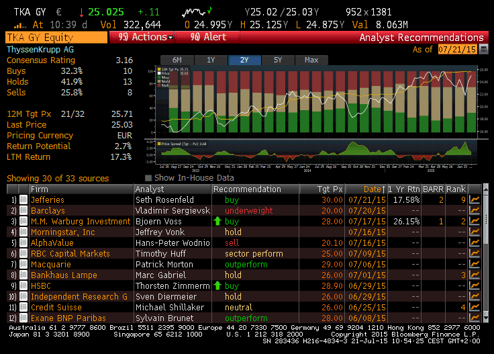Open the RBC Capital Markets document icon
Image resolution: width=494 pixels, height=354 pixels.
(x=23, y=253)
